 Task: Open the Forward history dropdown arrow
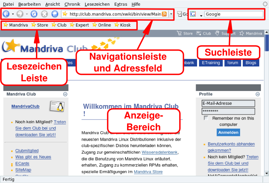tap(27, 14)
